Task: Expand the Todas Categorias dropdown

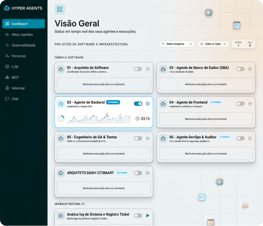Action: point(177,44)
